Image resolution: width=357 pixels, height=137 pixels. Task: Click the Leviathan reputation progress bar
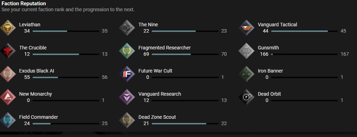tap(66, 31)
